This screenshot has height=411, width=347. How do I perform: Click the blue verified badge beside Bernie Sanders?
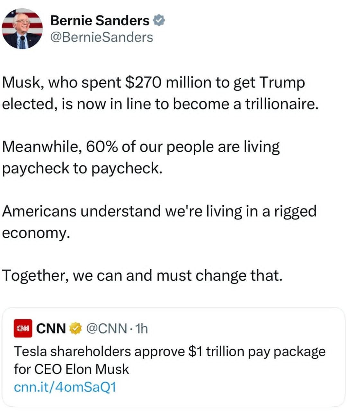(158, 21)
